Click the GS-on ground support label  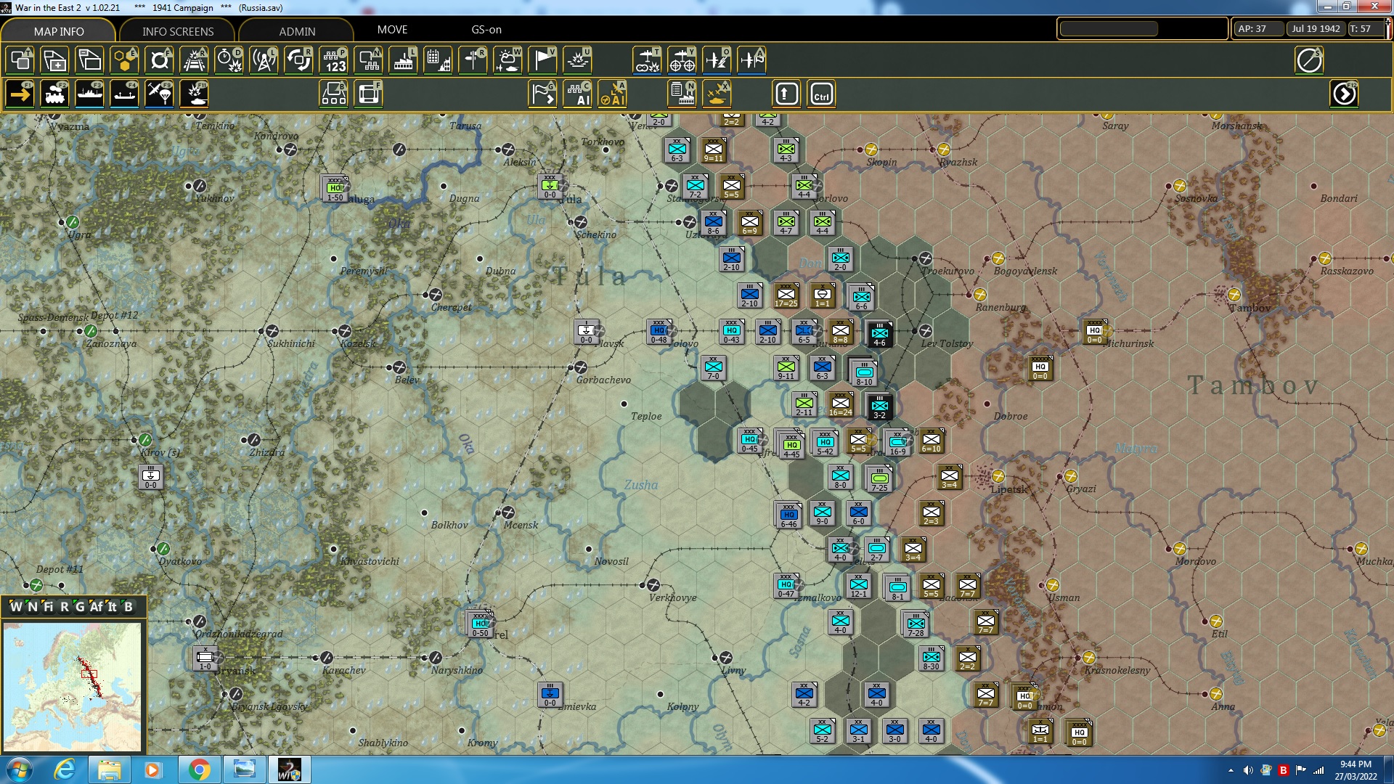pyautogui.click(x=486, y=30)
